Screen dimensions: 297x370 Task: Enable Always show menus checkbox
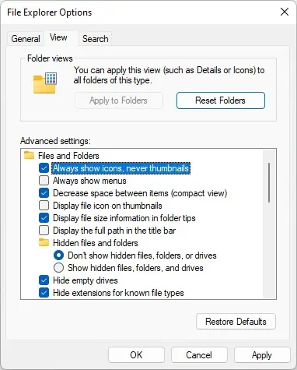(44, 181)
